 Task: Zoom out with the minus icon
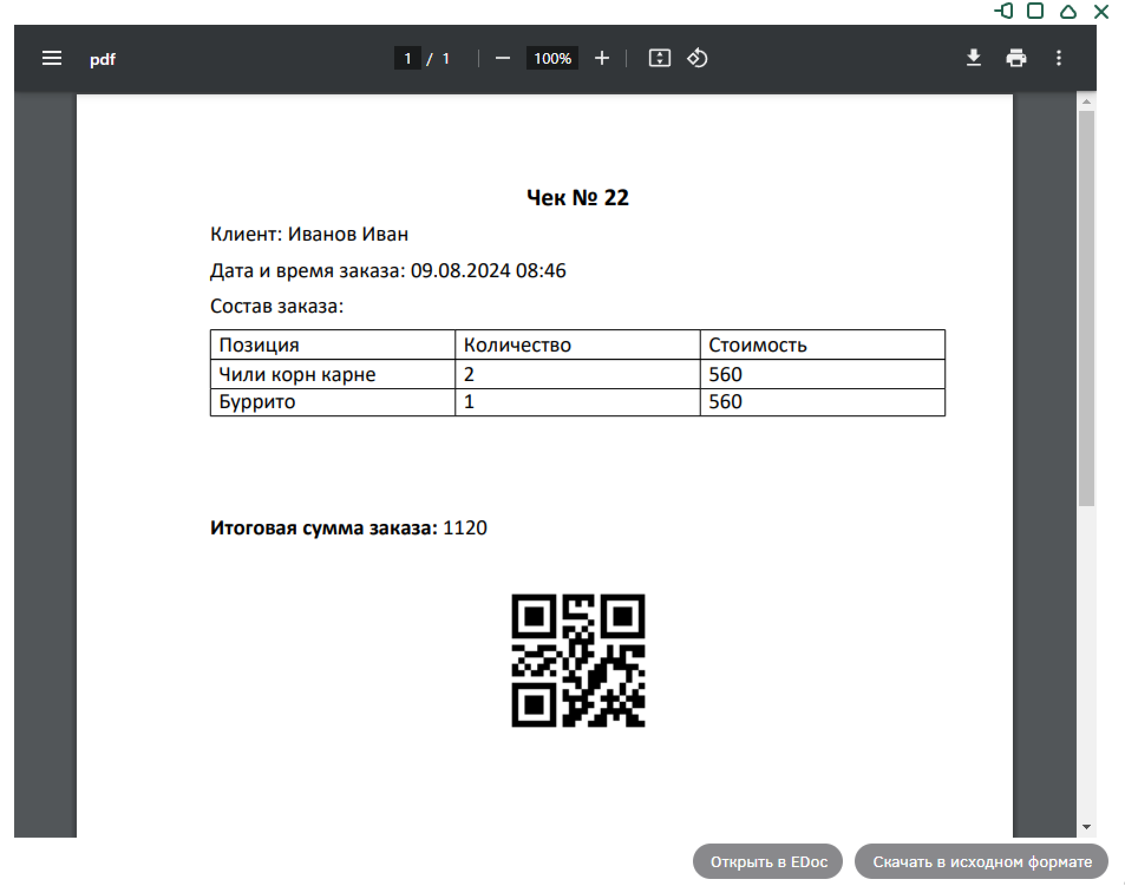(x=502, y=58)
